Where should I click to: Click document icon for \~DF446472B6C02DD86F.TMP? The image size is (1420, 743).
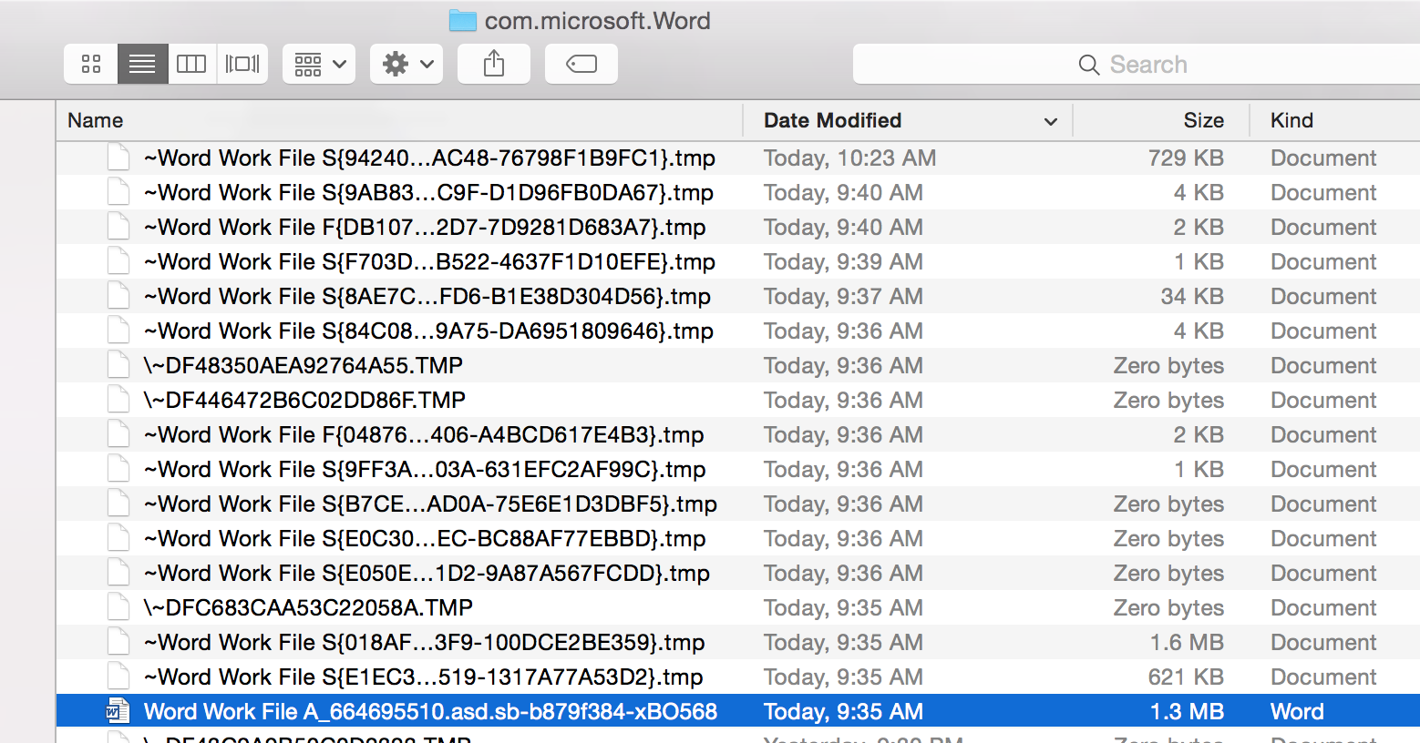(118, 401)
